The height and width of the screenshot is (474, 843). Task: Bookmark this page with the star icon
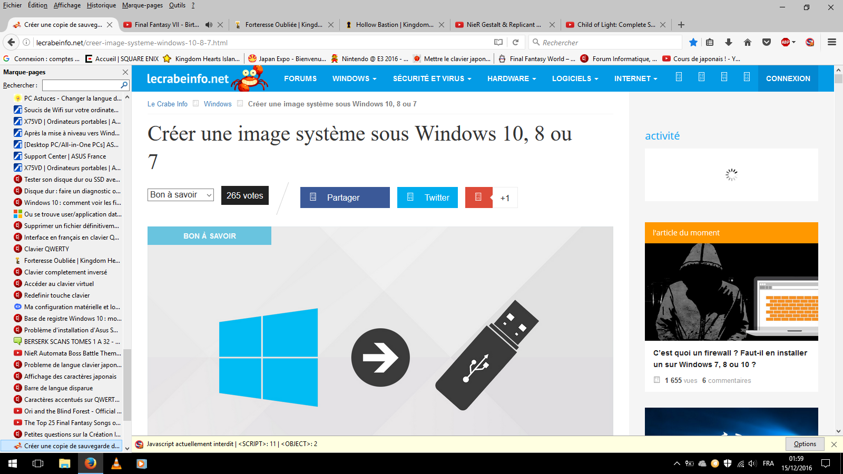[x=693, y=42]
